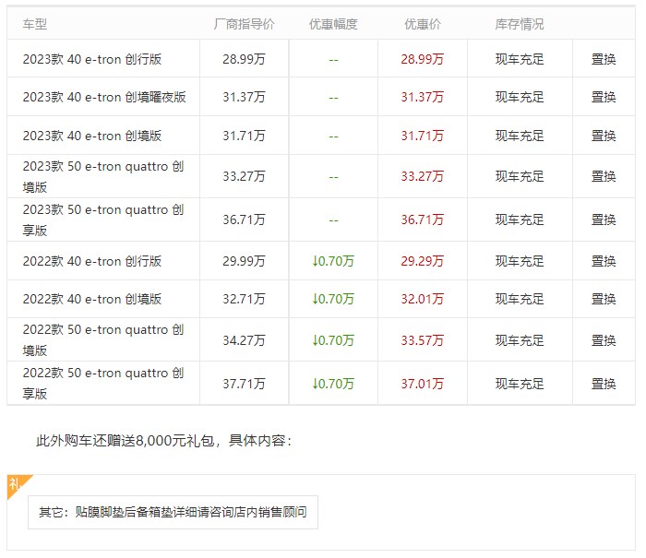This screenshot has width=646, height=558.
Task: Click 置换 in the 34.27万 row
Action: click(604, 340)
